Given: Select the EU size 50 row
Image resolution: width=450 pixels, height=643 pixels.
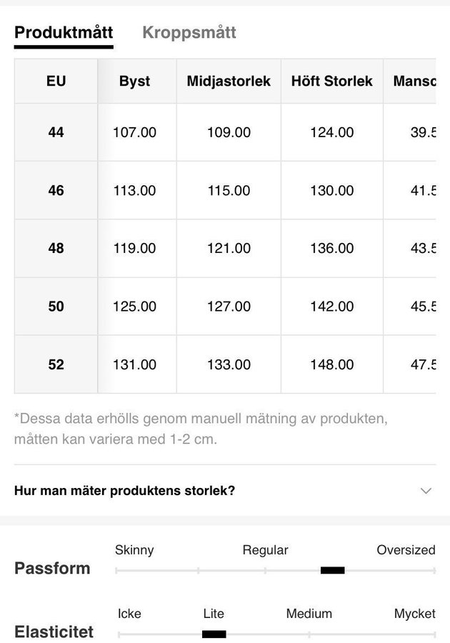Looking at the screenshot, I should click(56, 306).
